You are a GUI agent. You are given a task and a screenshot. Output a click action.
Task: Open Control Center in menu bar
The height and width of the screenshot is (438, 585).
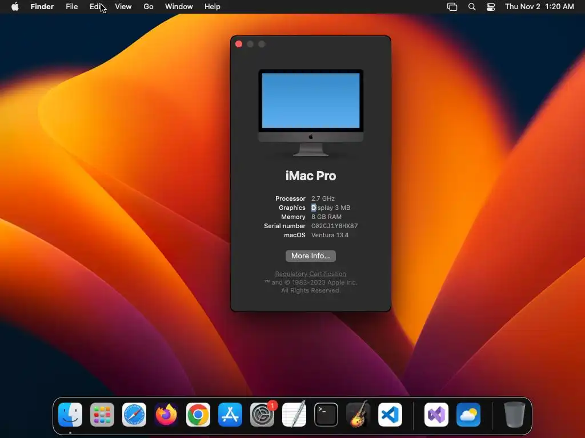tap(491, 7)
